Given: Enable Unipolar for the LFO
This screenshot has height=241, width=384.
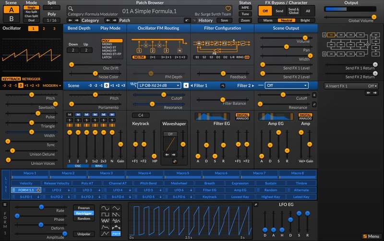Looking at the screenshot, I should coord(84,234).
